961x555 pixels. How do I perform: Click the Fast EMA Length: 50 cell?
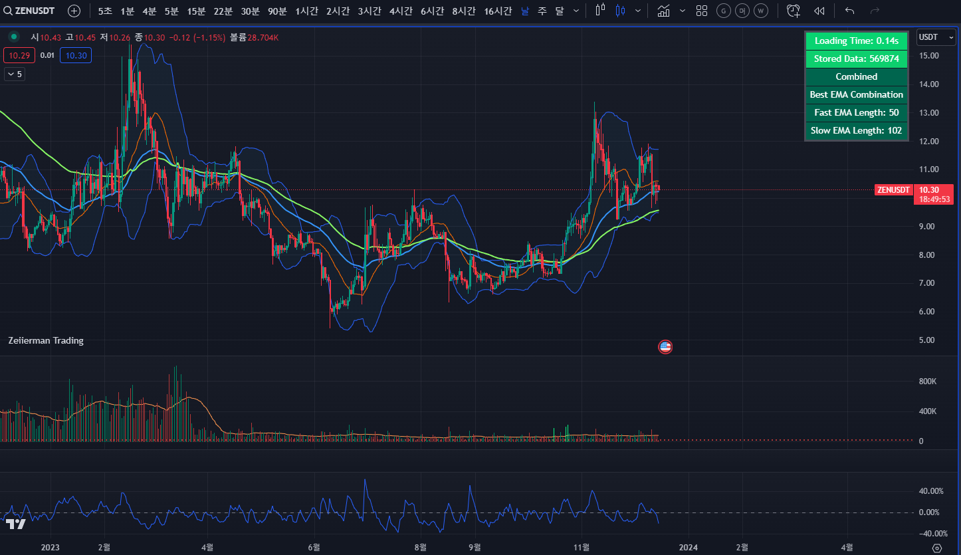point(856,112)
